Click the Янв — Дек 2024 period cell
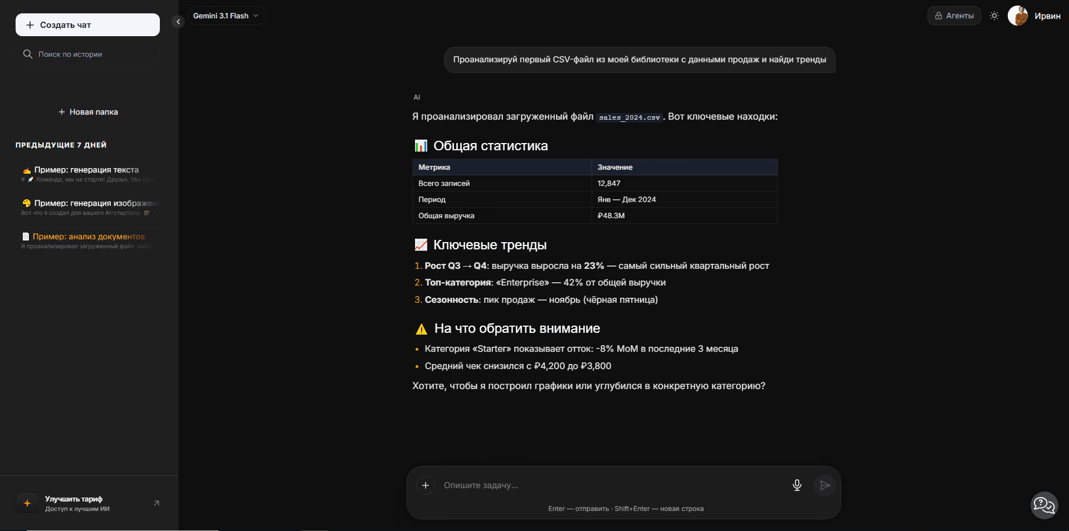This screenshot has height=531, width=1069. tap(684, 199)
